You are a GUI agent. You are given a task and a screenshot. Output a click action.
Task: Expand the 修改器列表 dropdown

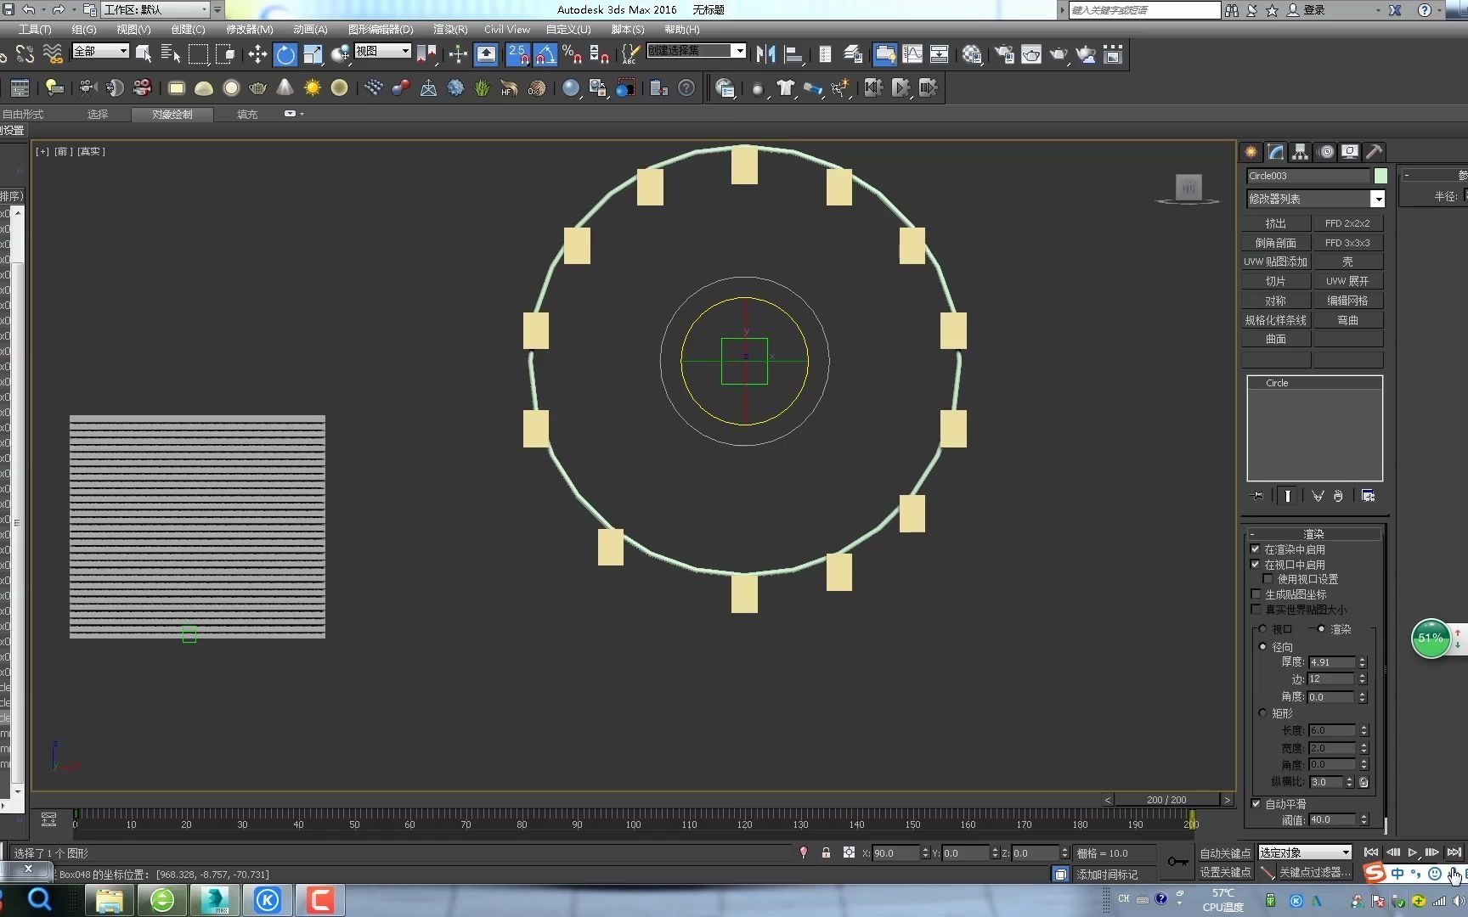click(x=1377, y=199)
